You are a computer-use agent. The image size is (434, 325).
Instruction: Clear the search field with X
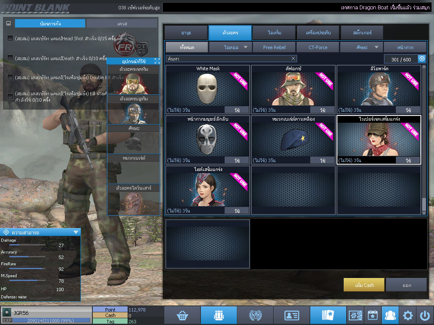[x=293, y=58]
